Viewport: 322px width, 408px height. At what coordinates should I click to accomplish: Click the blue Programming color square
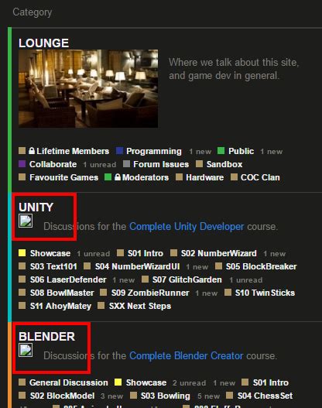(x=119, y=151)
